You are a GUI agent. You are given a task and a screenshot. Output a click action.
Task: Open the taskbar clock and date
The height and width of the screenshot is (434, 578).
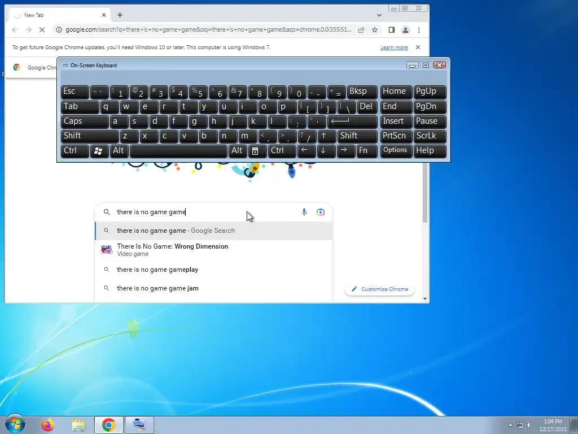[553, 425]
